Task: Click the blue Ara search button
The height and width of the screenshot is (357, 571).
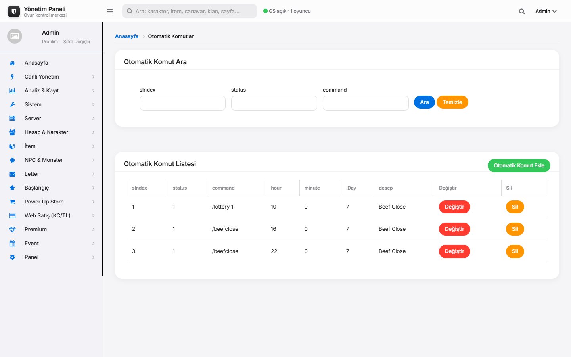Action: 424,102
